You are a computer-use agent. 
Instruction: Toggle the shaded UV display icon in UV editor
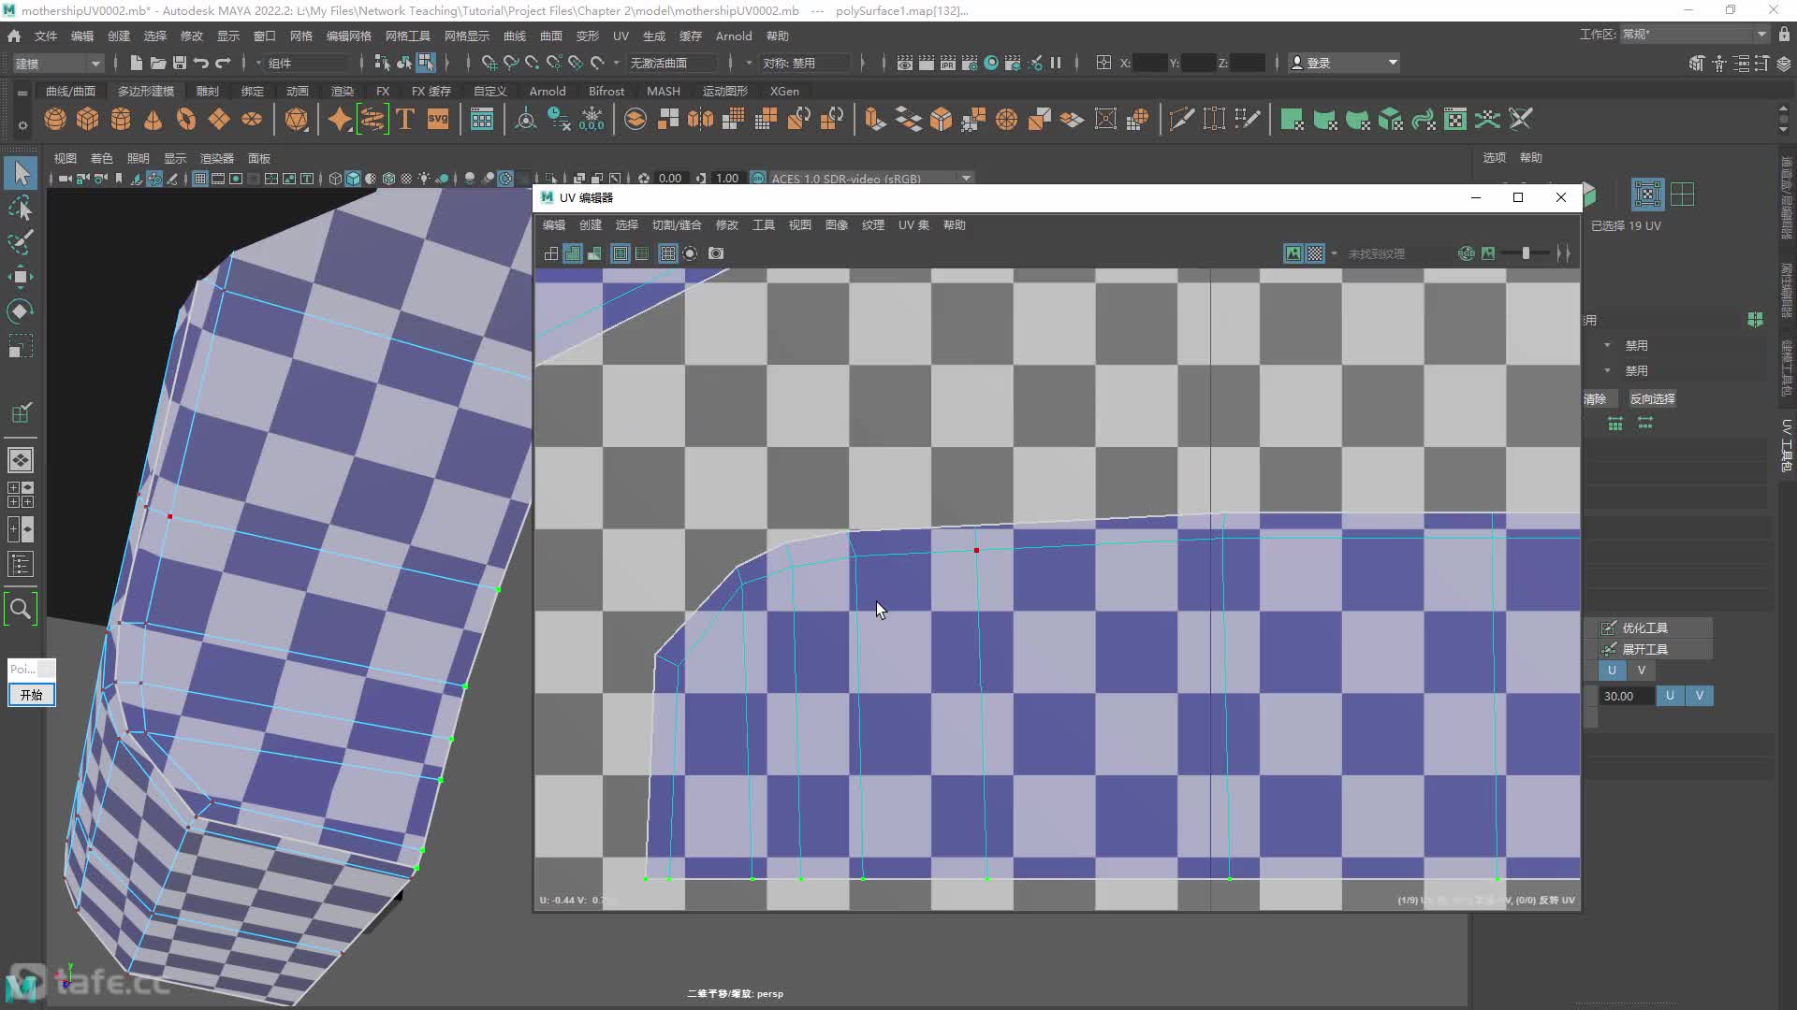coord(573,253)
